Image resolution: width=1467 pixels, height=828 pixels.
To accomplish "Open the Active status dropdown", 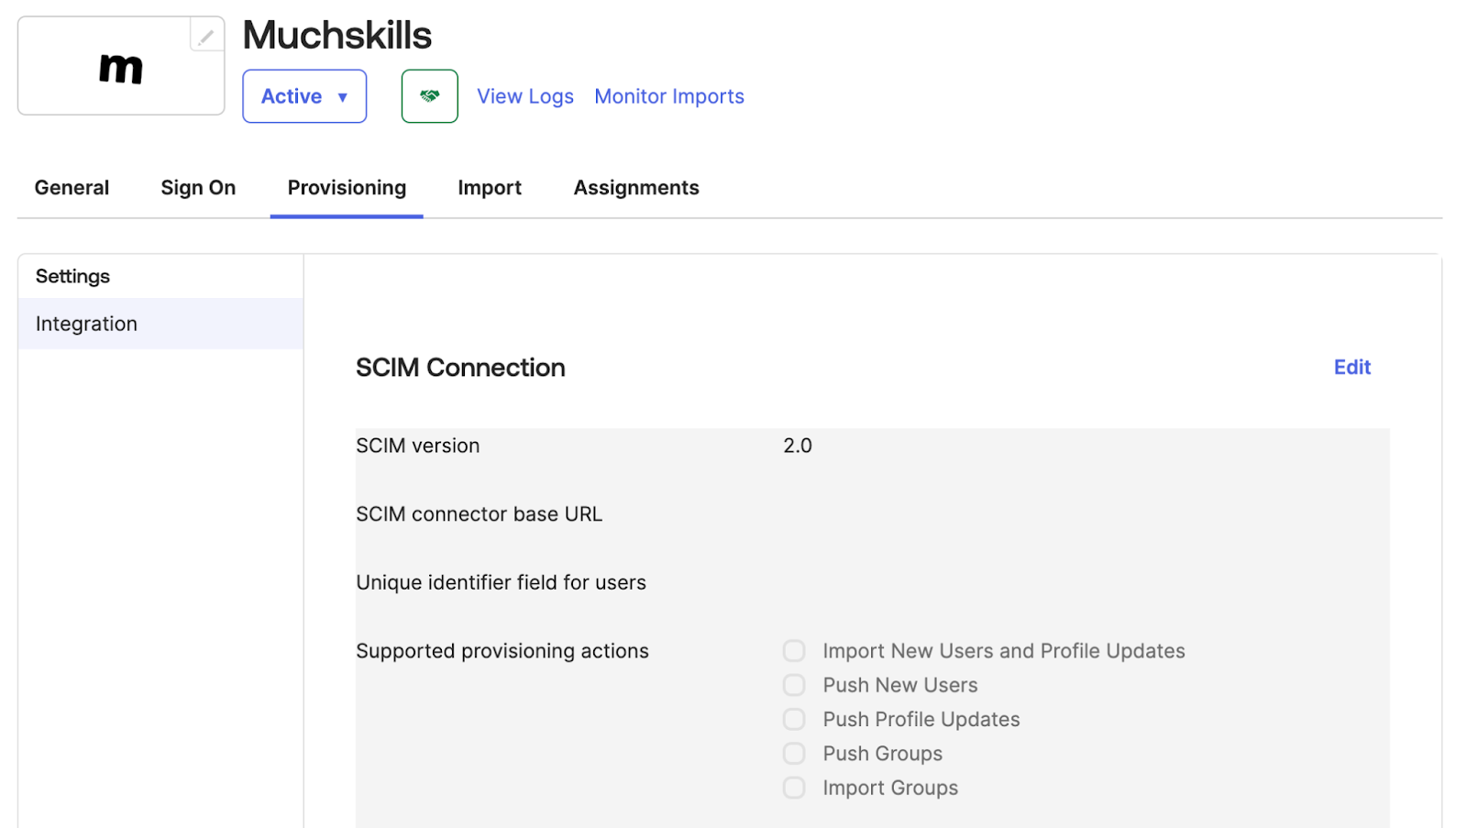I will [304, 96].
